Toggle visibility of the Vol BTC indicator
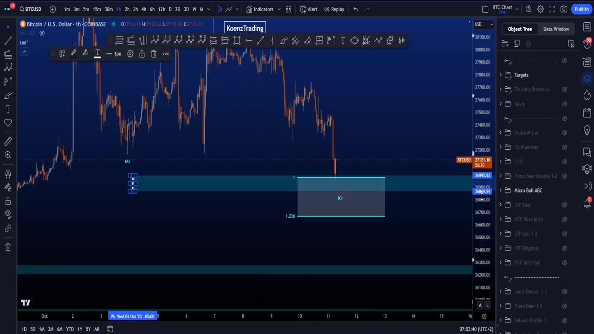594x334 pixels. click(42, 33)
